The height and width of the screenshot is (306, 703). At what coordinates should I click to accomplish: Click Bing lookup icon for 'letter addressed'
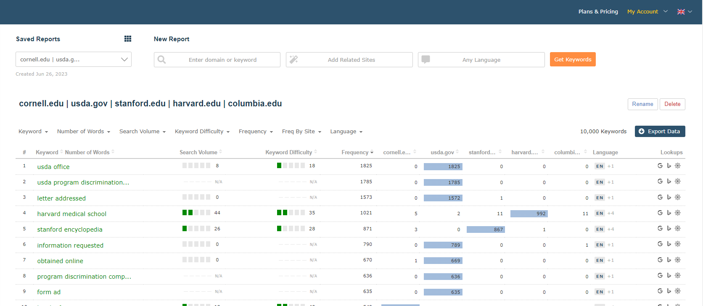(x=669, y=197)
